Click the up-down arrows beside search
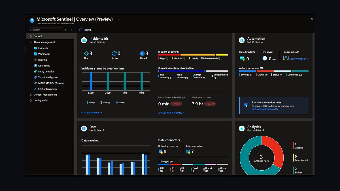 coord(66,30)
